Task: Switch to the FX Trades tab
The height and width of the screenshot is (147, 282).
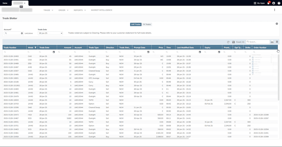Action: pos(147,24)
